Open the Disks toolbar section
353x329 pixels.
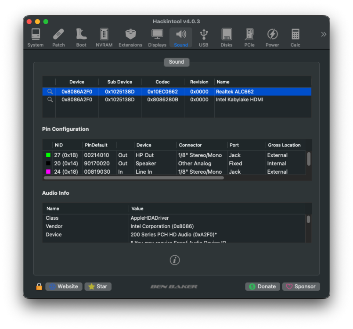tap(227, 38)
